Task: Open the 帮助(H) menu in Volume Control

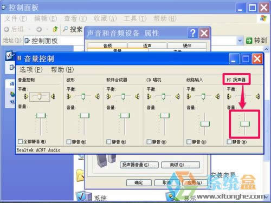Action: point(62,70)
